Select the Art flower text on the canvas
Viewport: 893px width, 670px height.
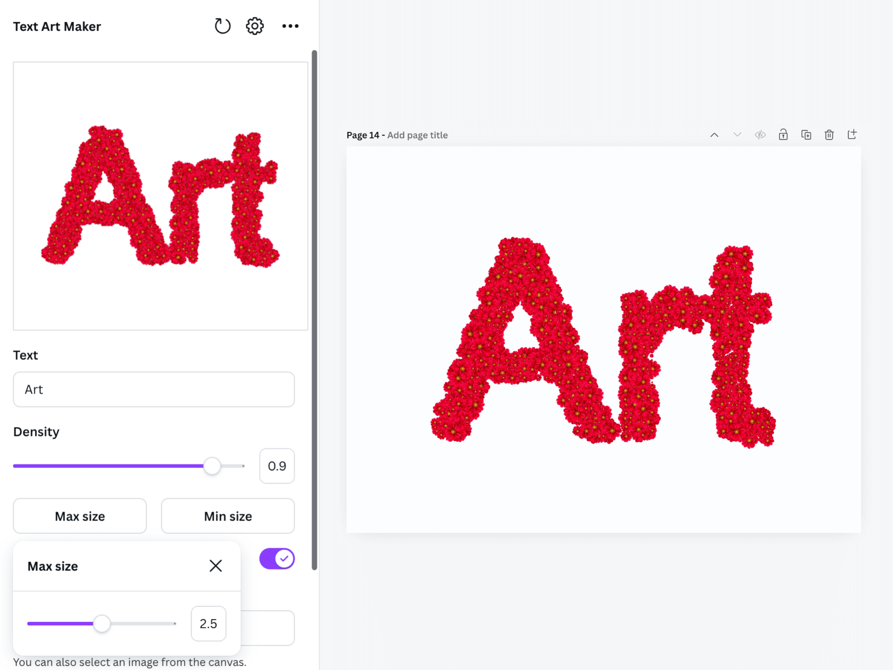(x=603, y=342)
